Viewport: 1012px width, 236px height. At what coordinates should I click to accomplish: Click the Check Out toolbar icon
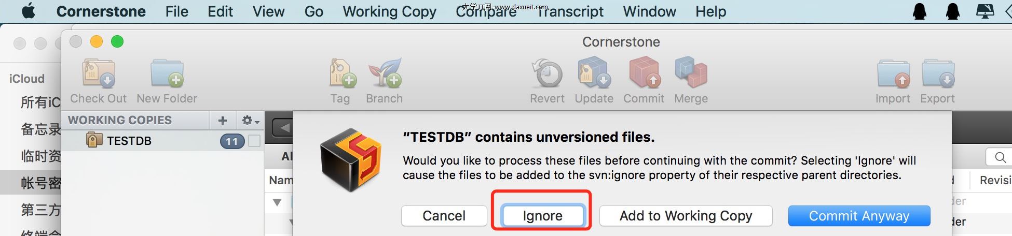pos(99,74)
